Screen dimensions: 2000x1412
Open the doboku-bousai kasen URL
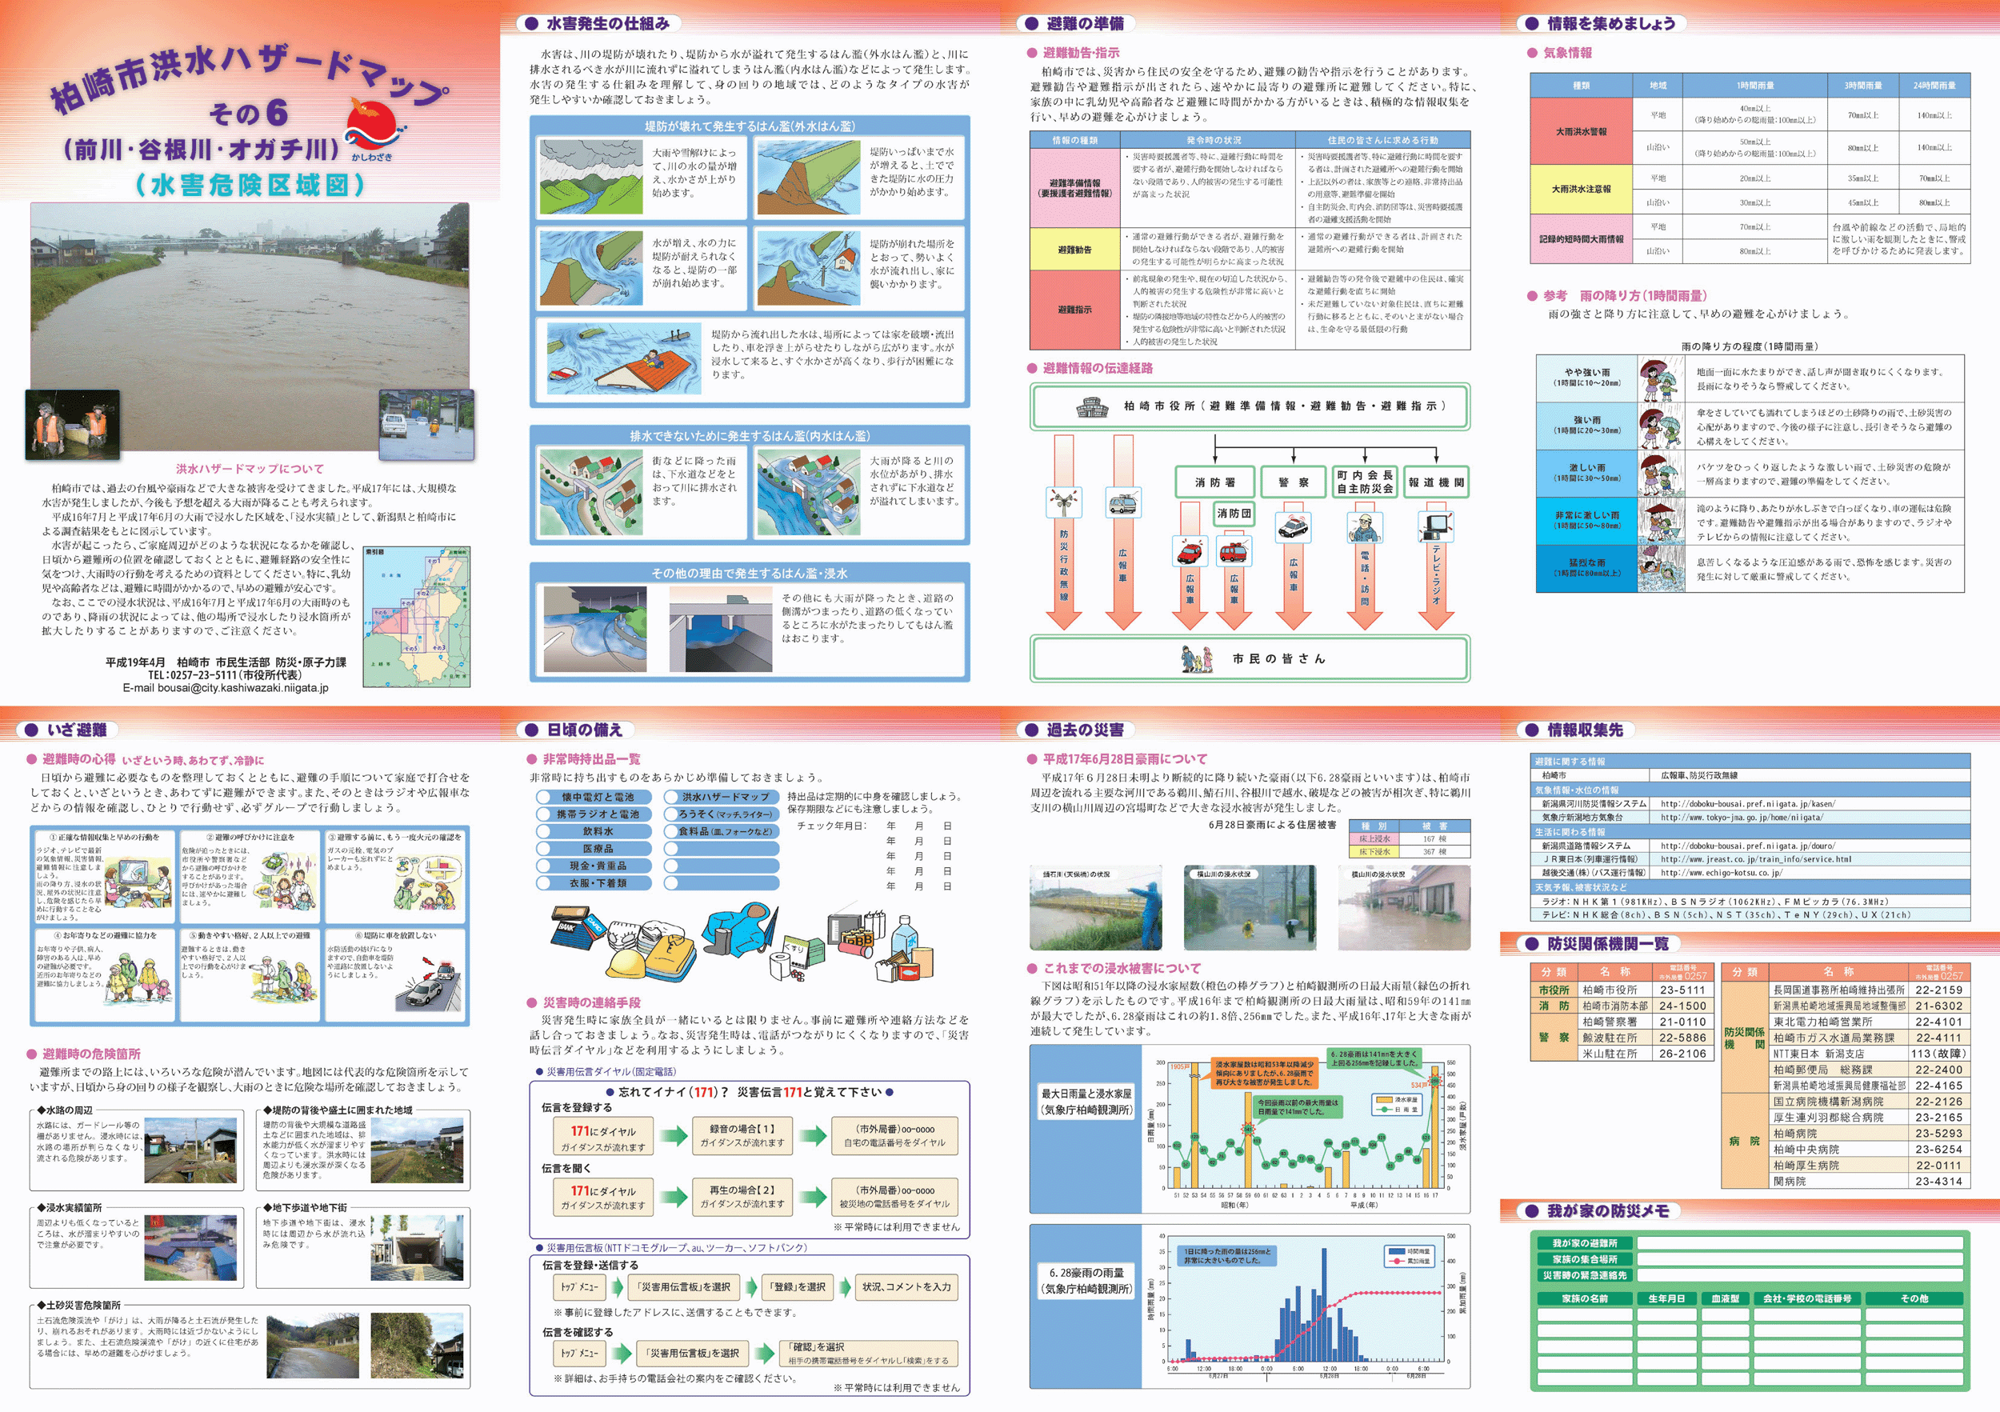click(1746, 804)
